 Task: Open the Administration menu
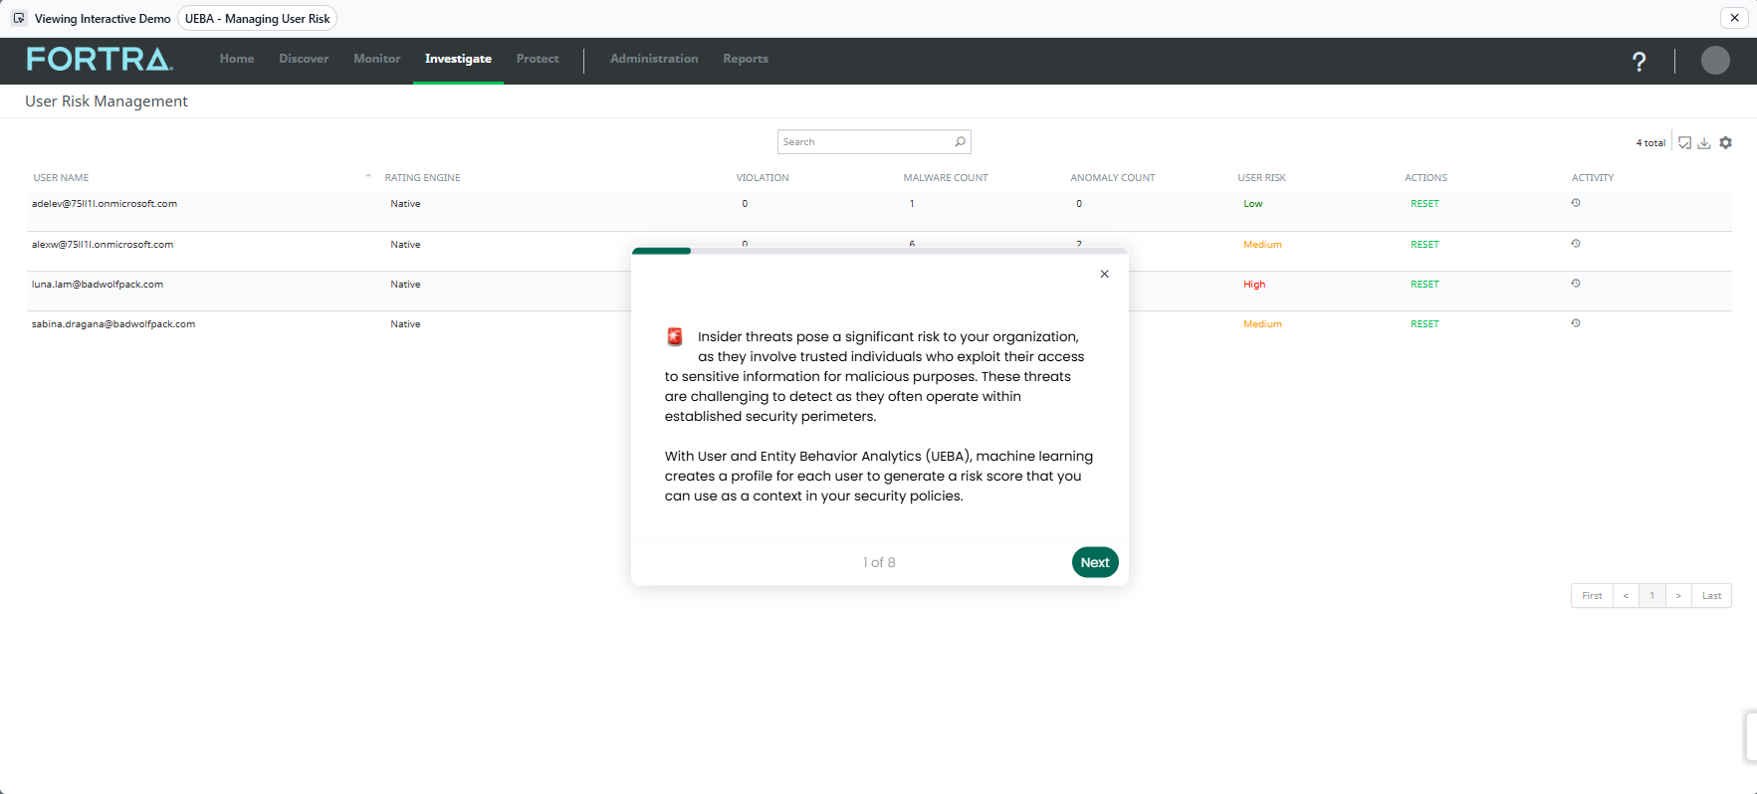pyautogui.click(x=654, y=59)
